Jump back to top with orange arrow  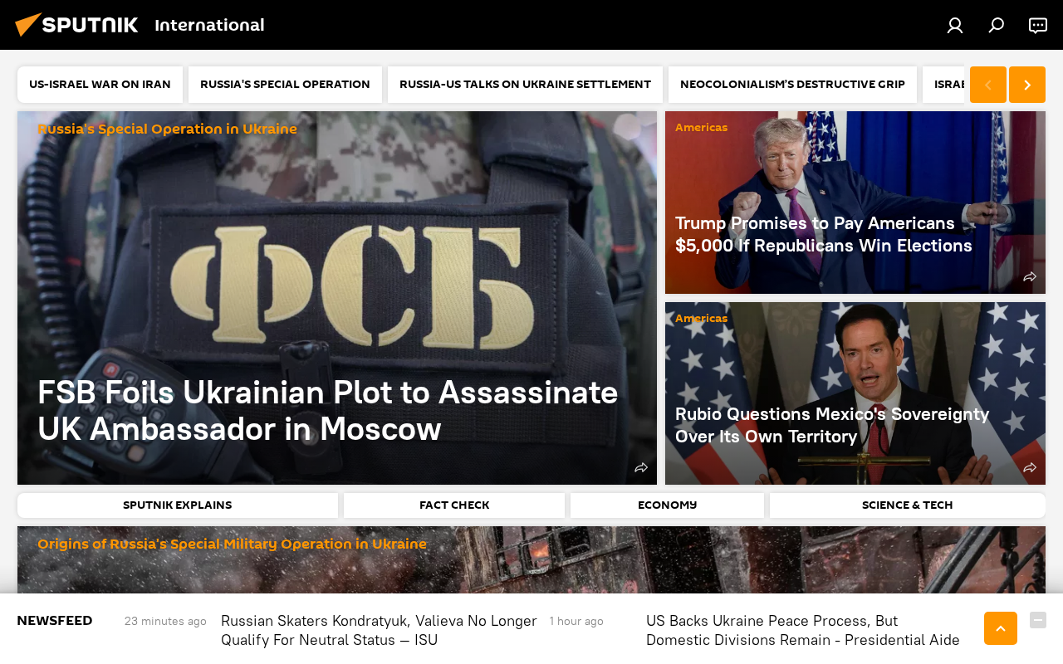(x=1001, y=628)
